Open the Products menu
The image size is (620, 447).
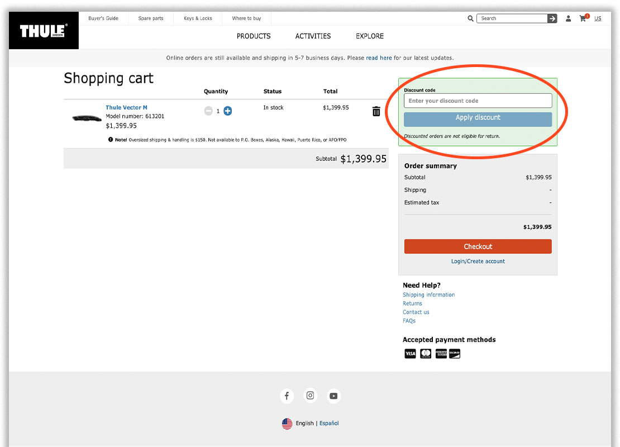(x=254, y=36)
